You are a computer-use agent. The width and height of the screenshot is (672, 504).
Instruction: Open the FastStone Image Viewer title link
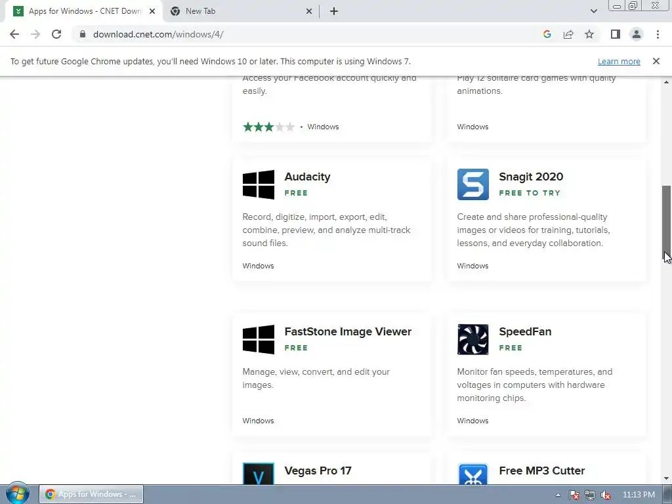348,331
